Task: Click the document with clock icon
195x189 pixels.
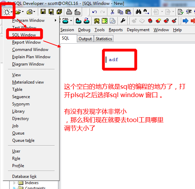Action: point(113,21)
